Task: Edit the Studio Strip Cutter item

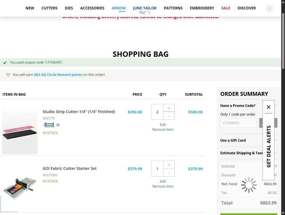Action: (163, 124)
